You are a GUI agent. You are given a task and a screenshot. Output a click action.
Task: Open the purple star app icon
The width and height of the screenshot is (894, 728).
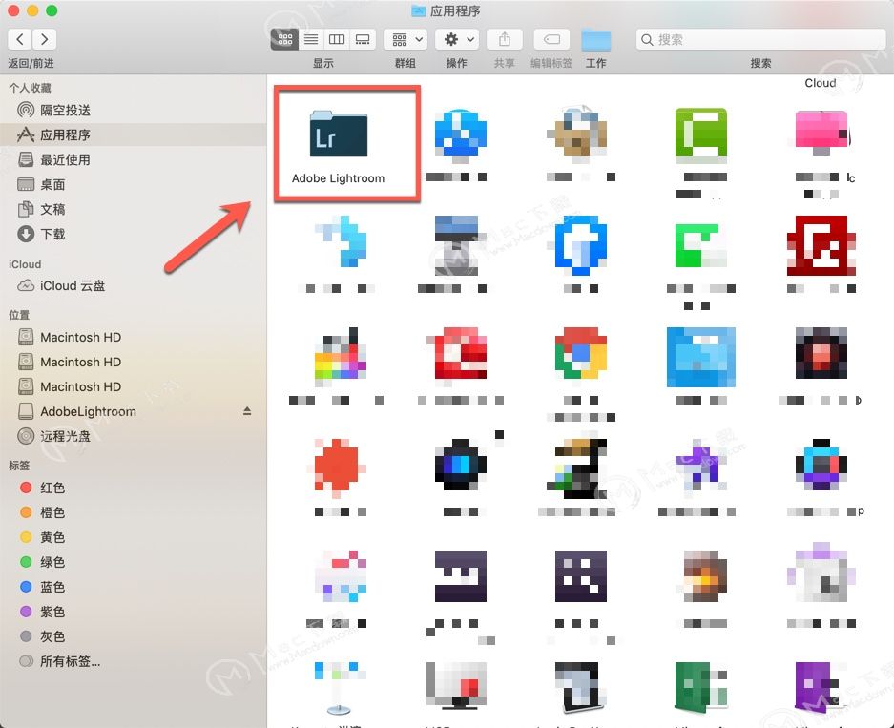tap(700, 466)
